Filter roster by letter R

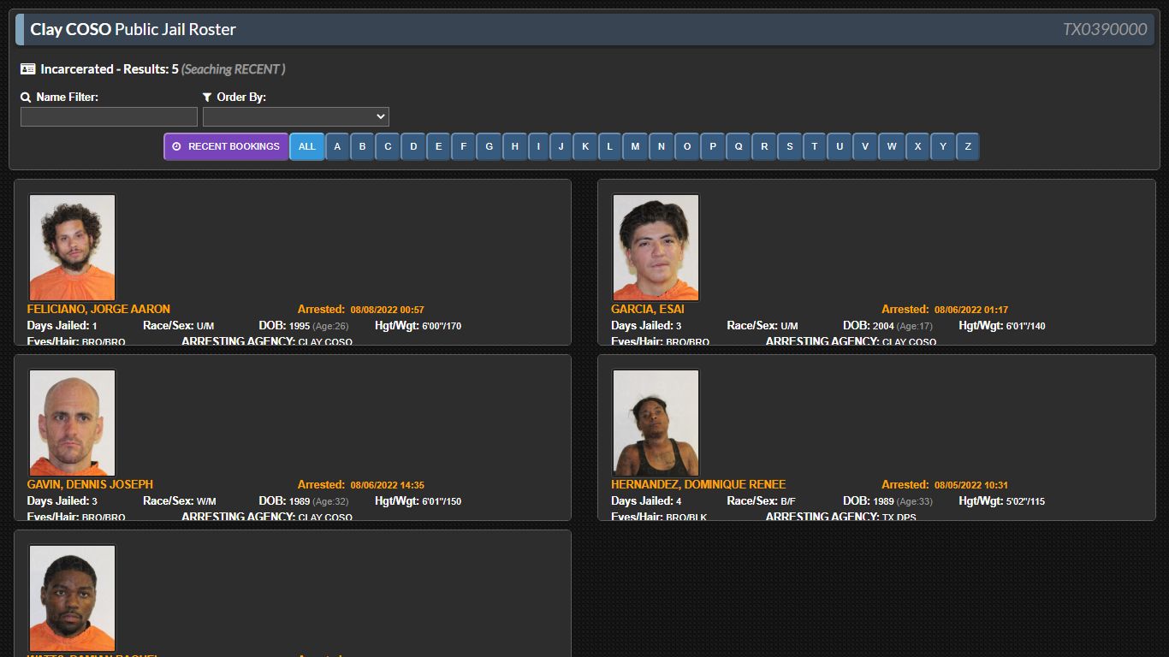764,146
